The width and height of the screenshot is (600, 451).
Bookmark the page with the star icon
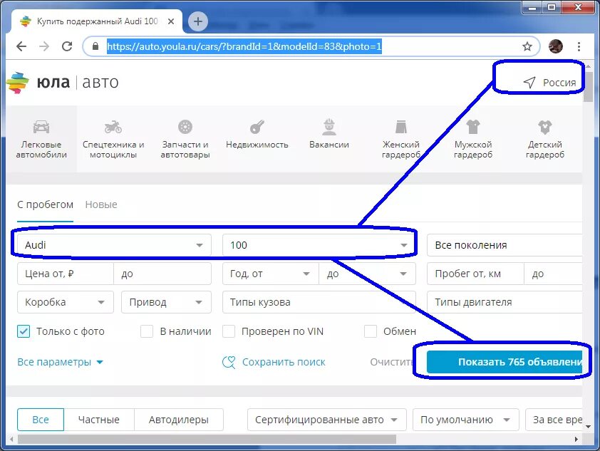click(527, 46)
